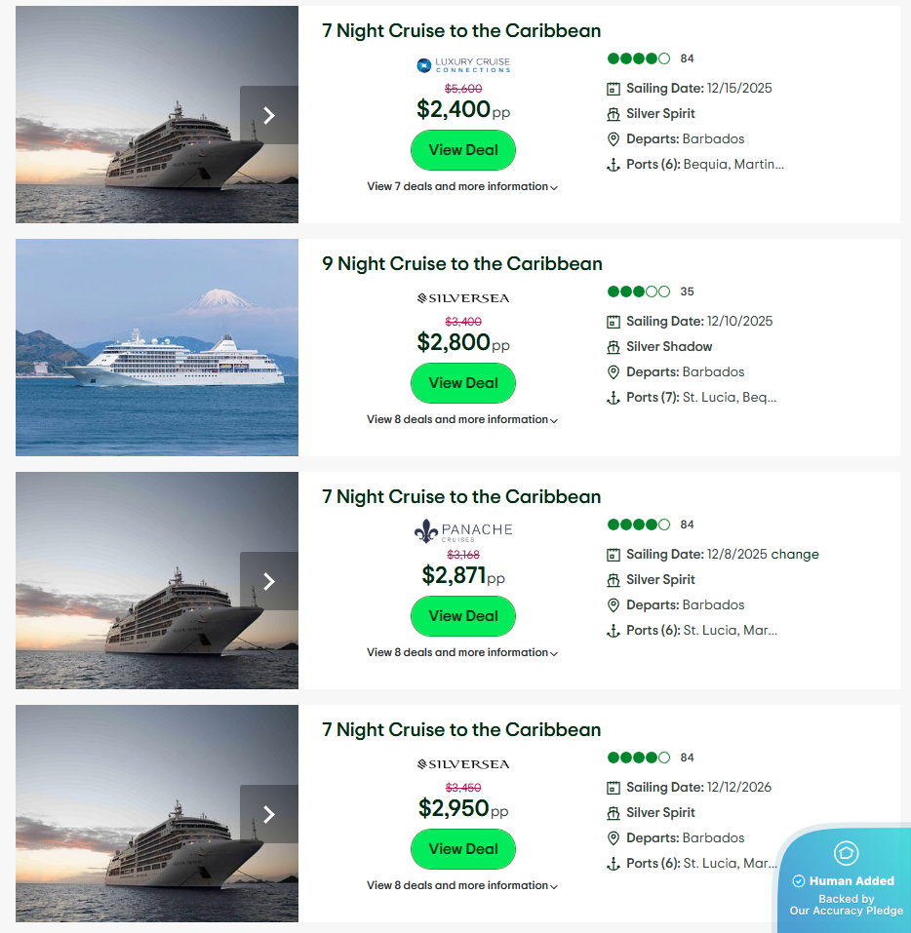Expand 'View 8 deals' under the Silver Shadow cruise
The image size is (911, 933).
point(462,419)
